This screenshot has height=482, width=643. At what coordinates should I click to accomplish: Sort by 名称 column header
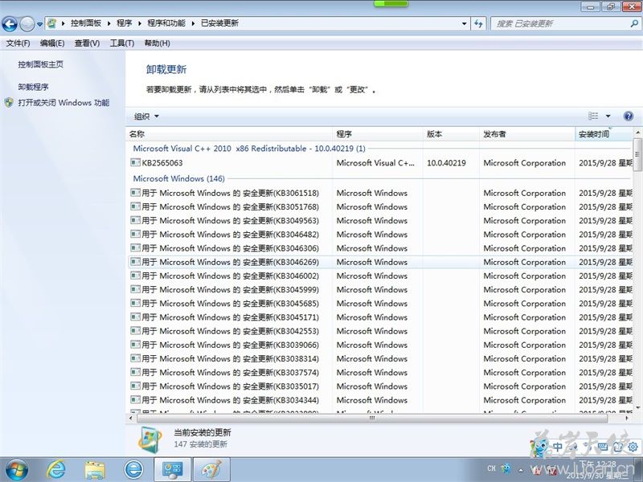229,134
